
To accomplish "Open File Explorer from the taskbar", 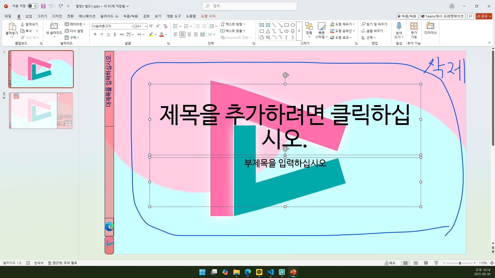I will 237,272.
